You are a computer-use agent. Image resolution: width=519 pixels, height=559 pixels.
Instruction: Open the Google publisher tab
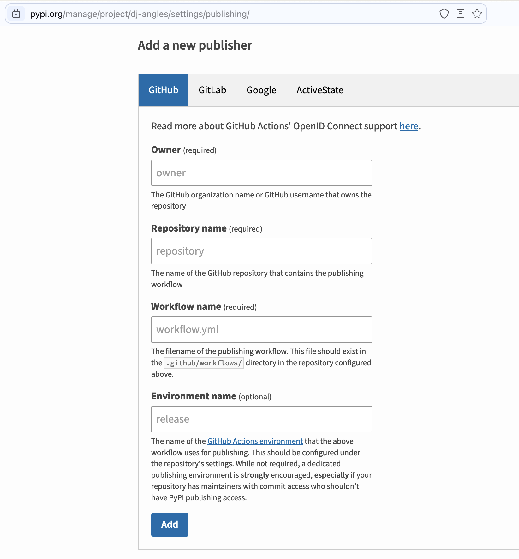coord(261,90)
